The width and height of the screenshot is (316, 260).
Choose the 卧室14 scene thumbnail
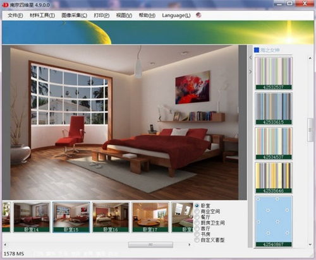pos(32,217)
